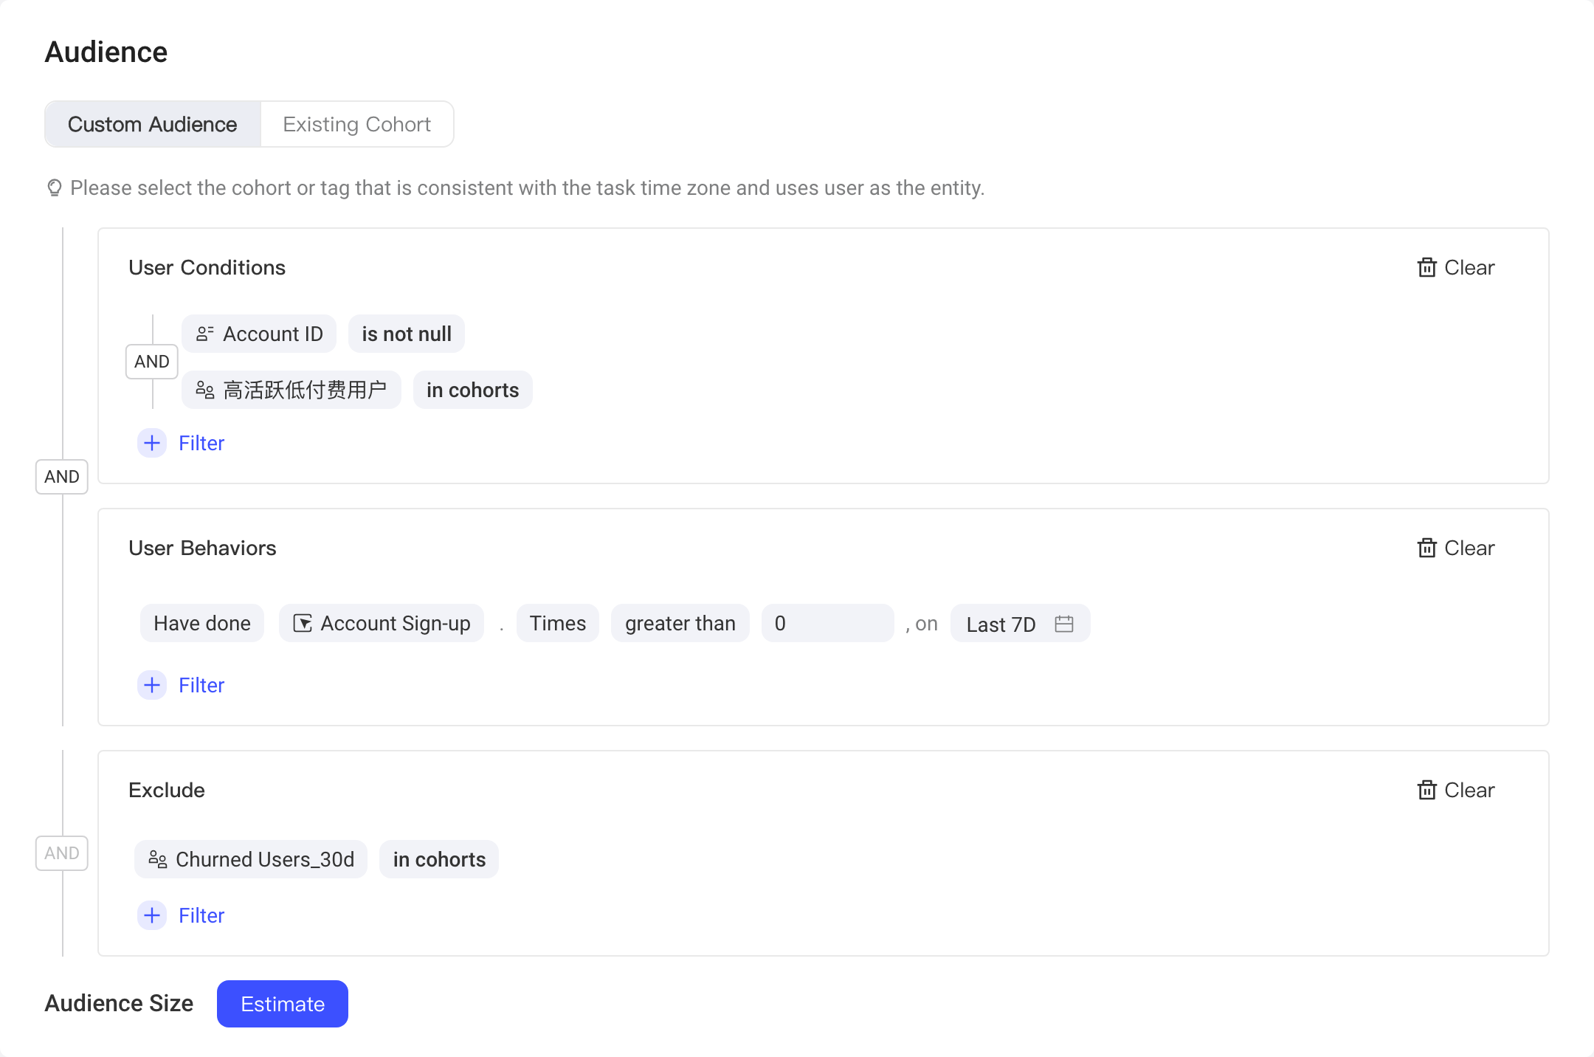Click the cohort icon beside Churned Users_30d
This screenshot has width=1594, height=1057.
coord(158,859)
